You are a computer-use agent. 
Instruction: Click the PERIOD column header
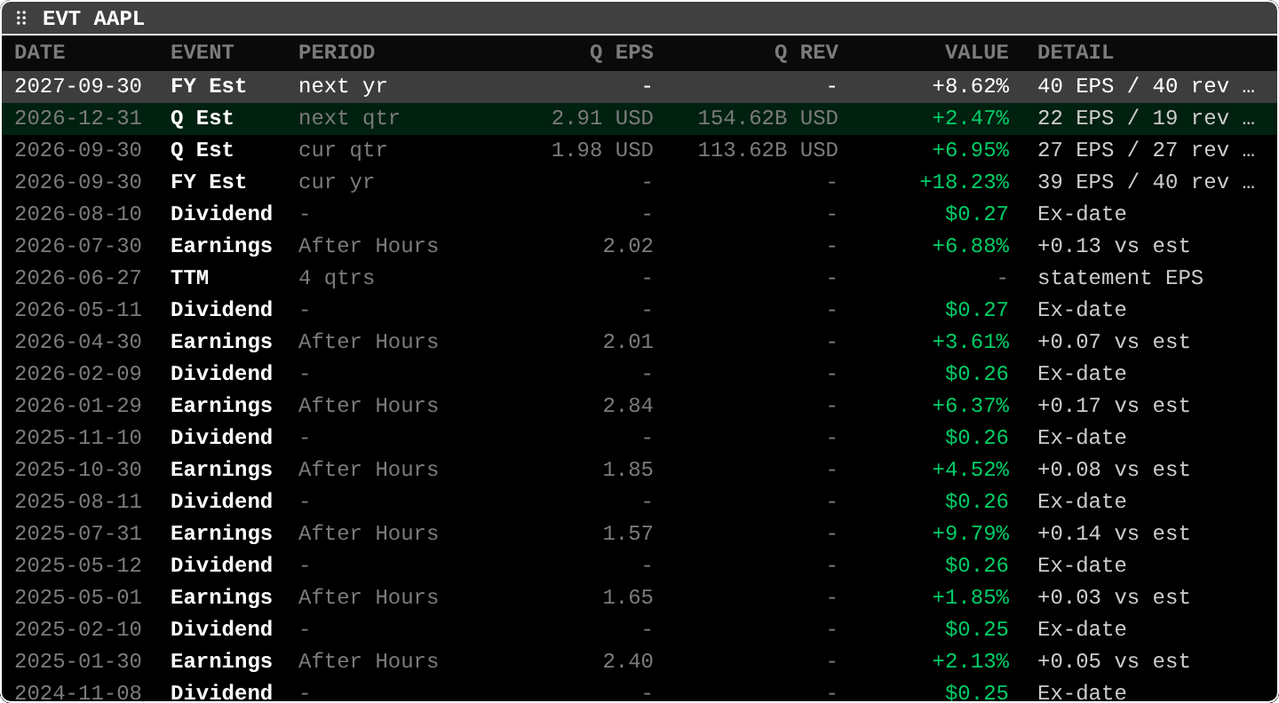337,52
